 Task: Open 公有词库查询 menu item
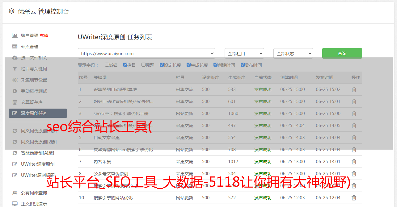click(x=34, y=193)
